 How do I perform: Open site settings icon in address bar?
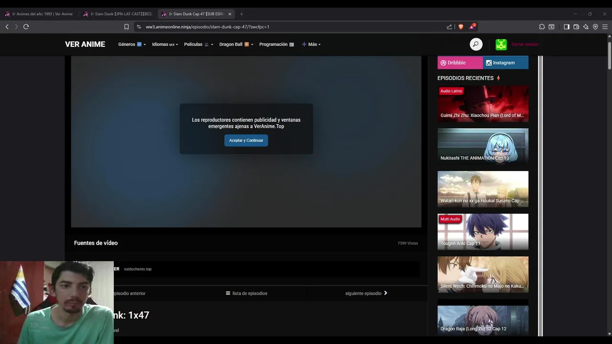139,27
